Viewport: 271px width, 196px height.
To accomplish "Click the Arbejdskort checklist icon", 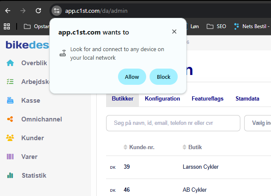I will pos(10,82).
